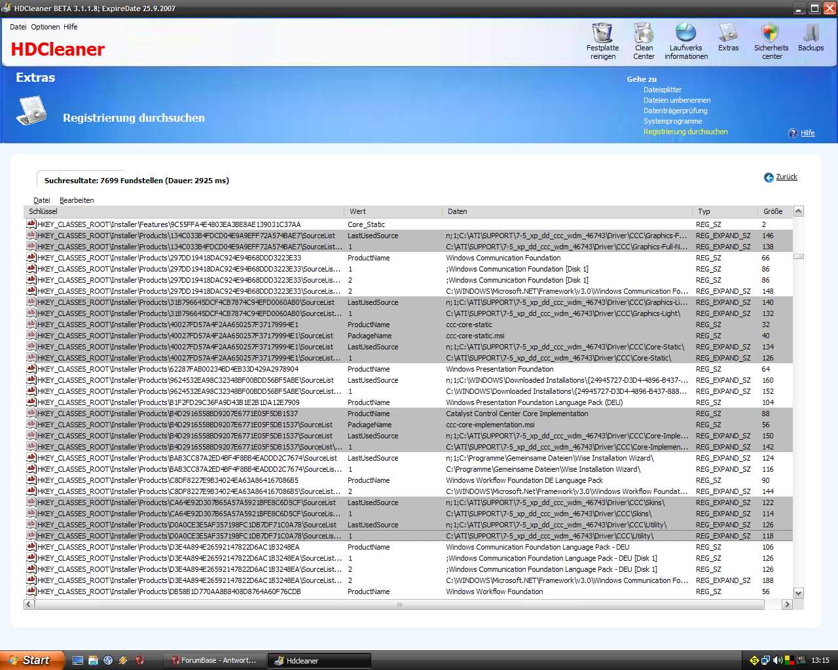Select row with 'ccc-core-implementation.msi'
838x670 pixels.
(x=409, y=425)
